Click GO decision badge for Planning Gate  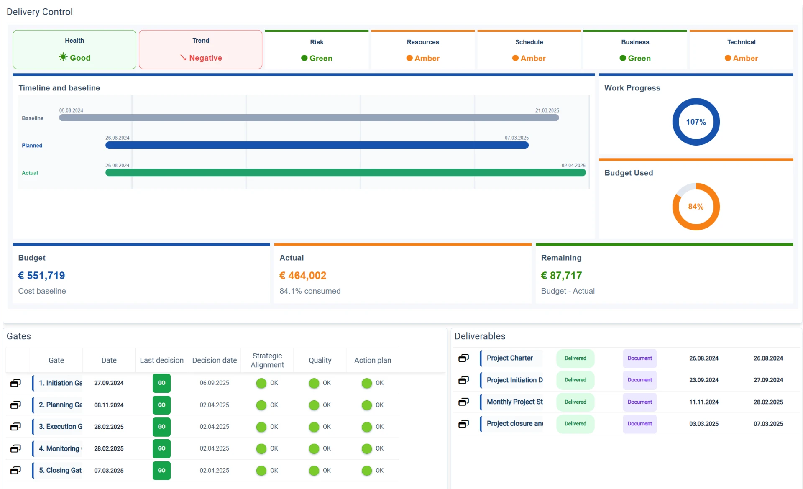[161, 405]
